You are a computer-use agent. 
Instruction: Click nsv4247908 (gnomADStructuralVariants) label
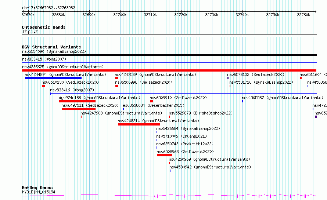tap(121, 113)
